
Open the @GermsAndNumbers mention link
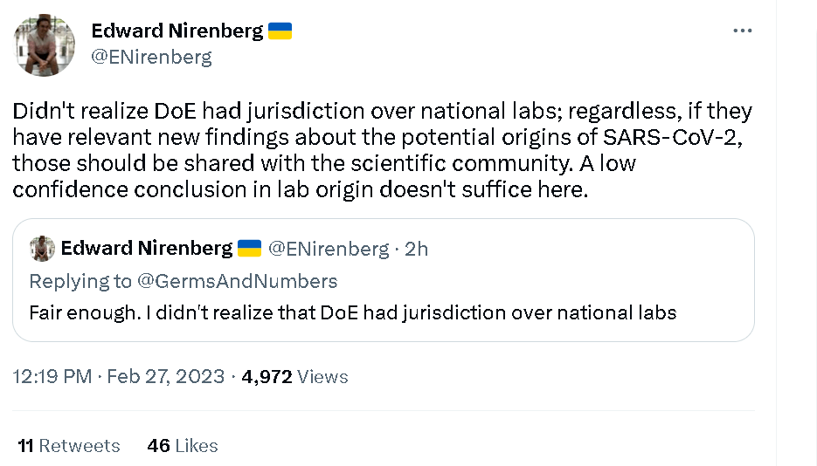(237, 281)
